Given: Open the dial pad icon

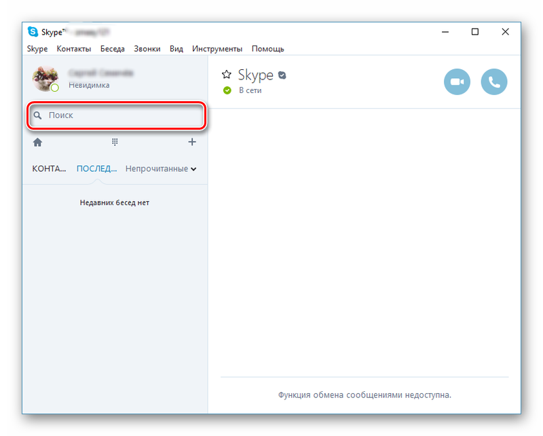Looking at the screenshot, I should click(x=115, y=142).
